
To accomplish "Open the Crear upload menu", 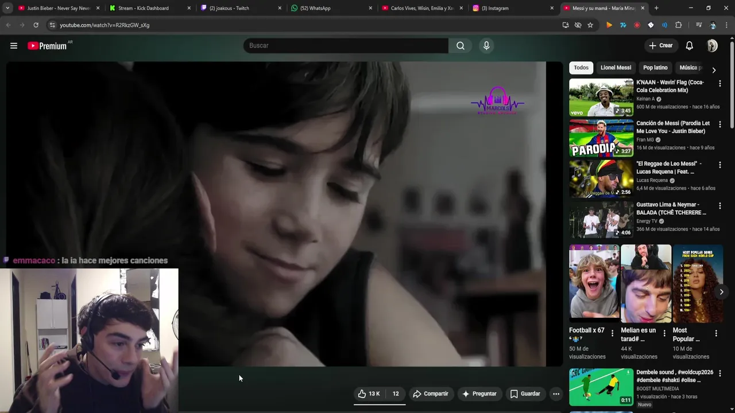I will coord(660,46).
